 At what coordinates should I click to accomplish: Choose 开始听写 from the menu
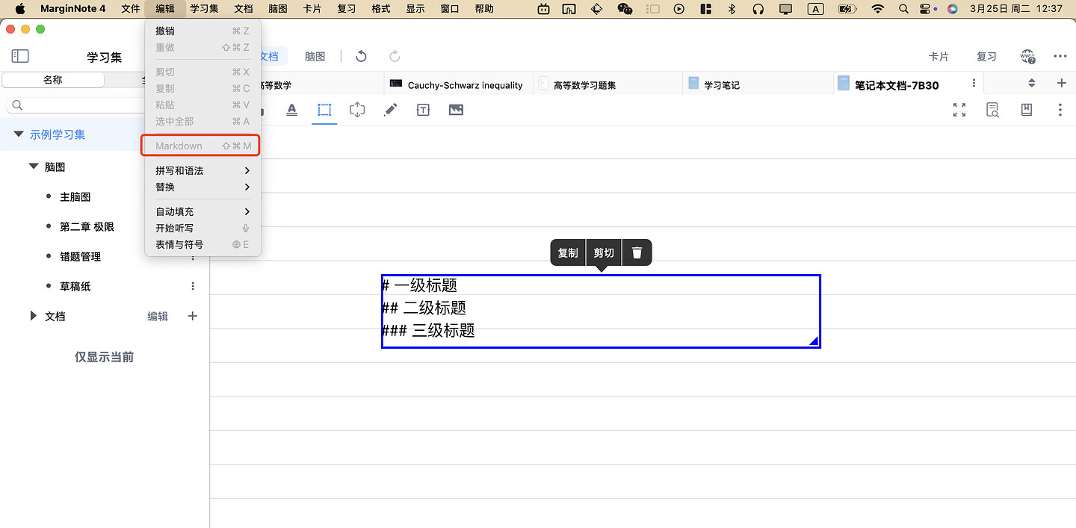pos(202,228)
